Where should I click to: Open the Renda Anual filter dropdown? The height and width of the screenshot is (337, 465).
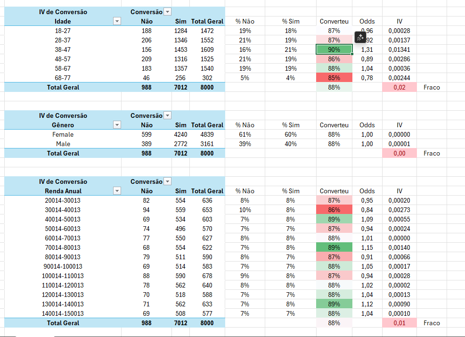coord(117,191)
